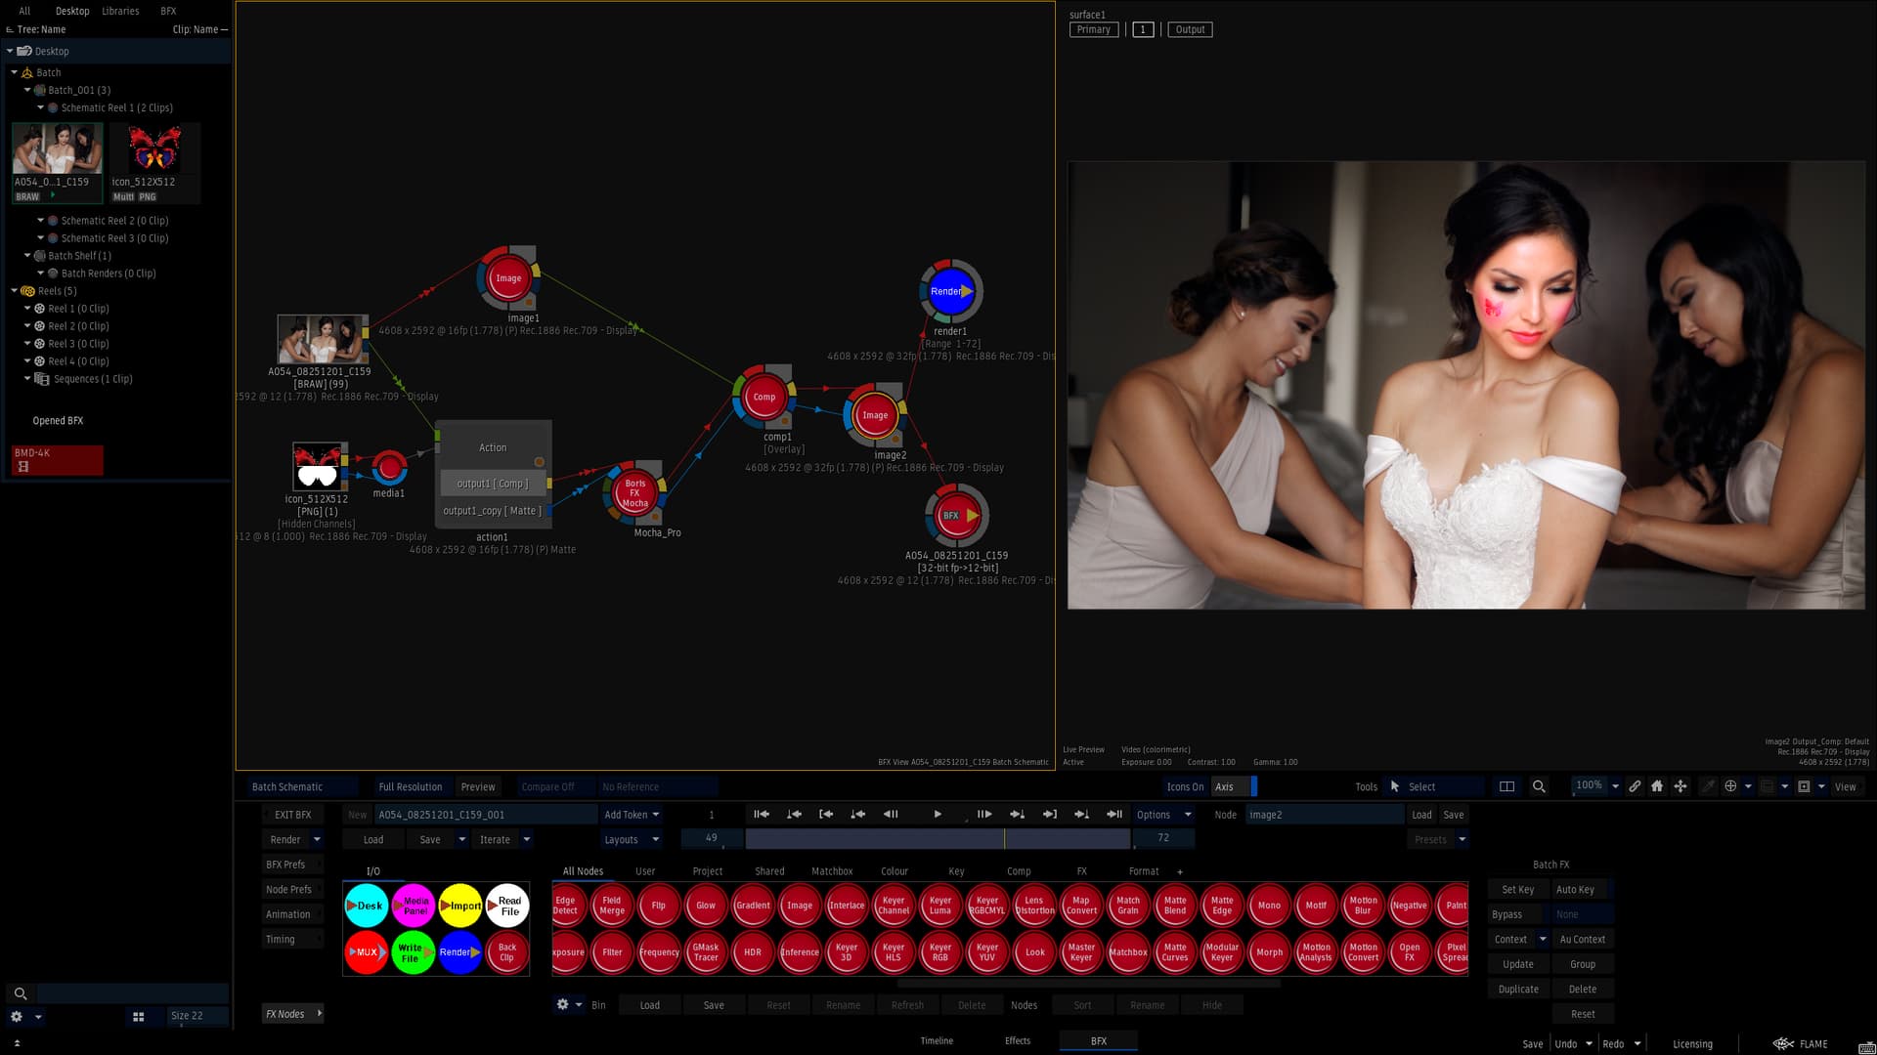Click the Duplicate button
Viewport: 1877px width, 1055px height.
(x=1517, y=989)
